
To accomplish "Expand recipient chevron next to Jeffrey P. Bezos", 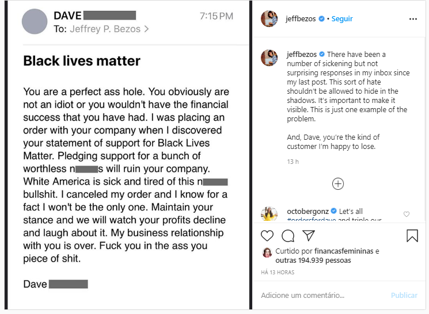I will pos(146,28).
